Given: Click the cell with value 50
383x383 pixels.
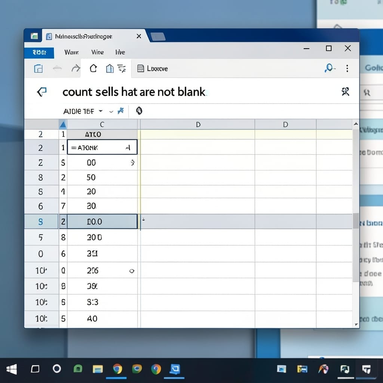Looking at the screenshot, I should coord(102,177).
